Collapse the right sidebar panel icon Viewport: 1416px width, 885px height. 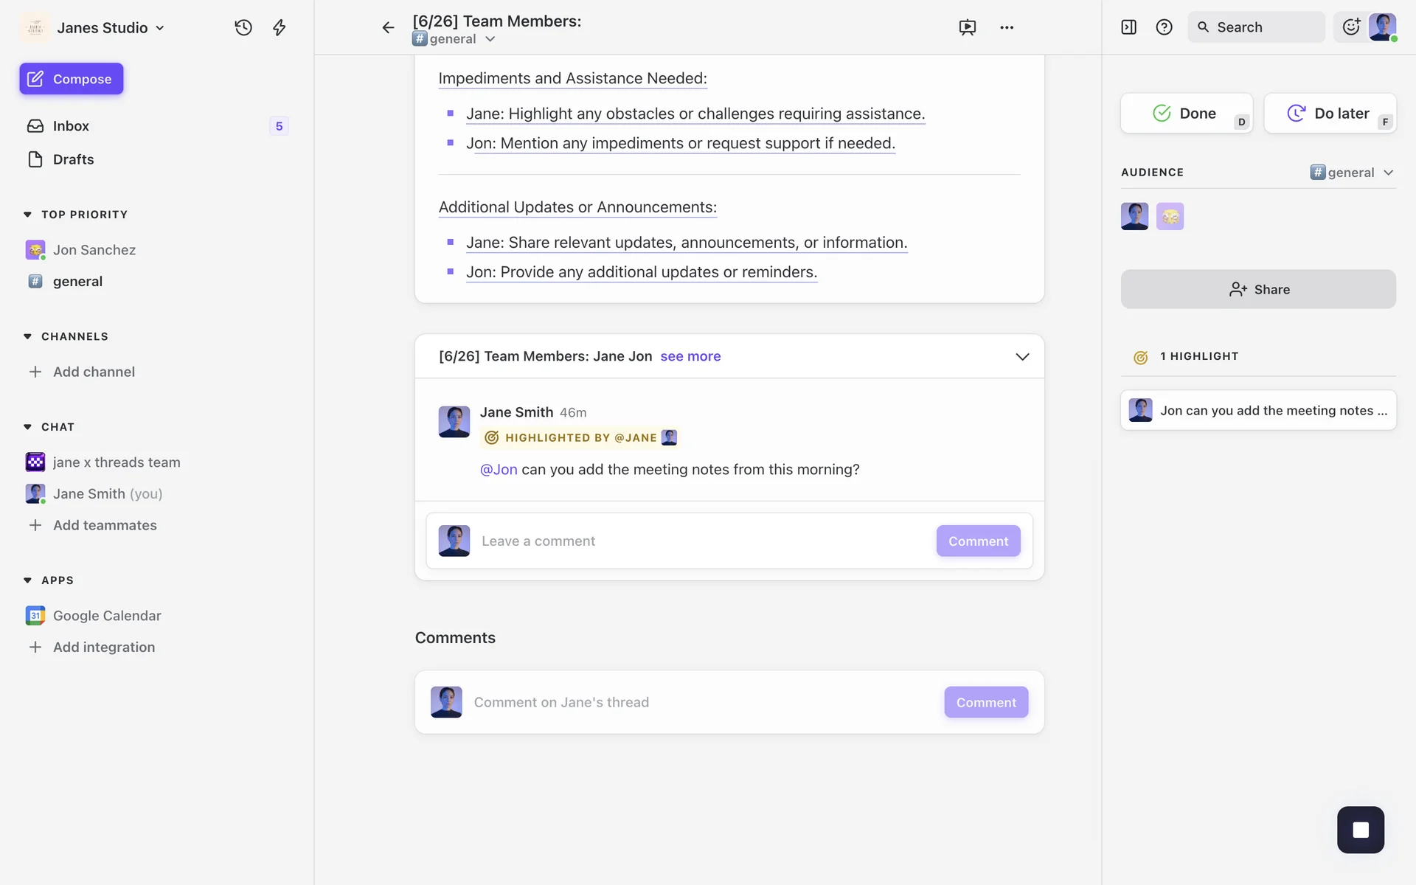(1128, 27)
